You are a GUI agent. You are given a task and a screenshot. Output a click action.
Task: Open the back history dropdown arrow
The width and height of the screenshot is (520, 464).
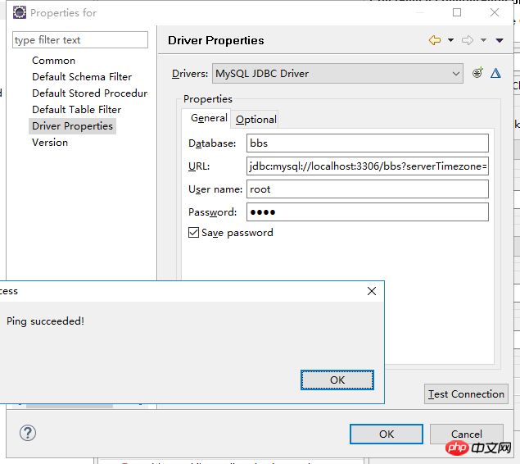pyautogui.click(x=450, y=40)
